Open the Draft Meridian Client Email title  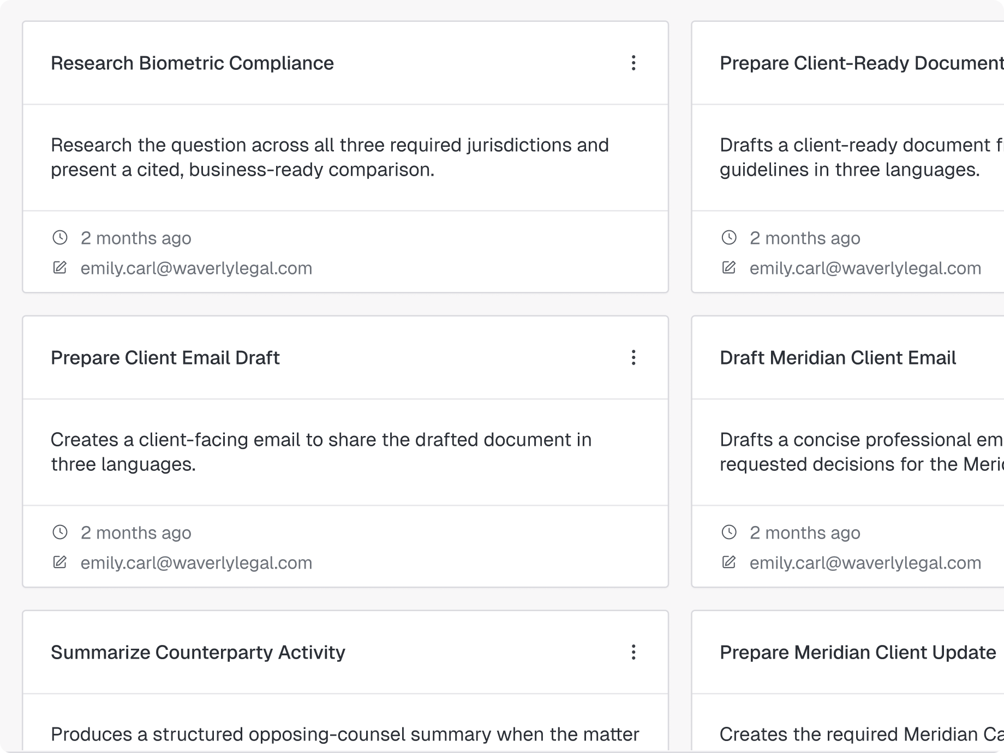pyautogui.click(x=838, y=358)
